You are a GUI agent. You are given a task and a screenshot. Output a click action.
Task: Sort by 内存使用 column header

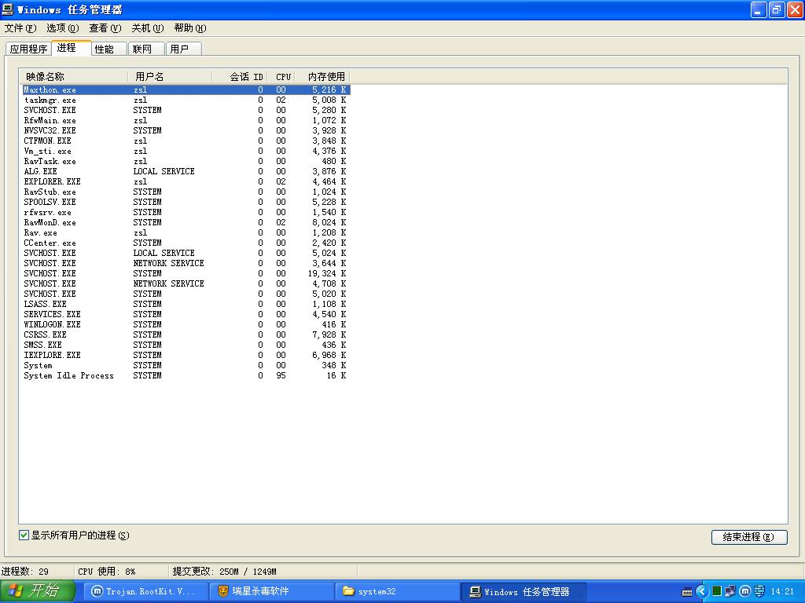tap(322, 76)
